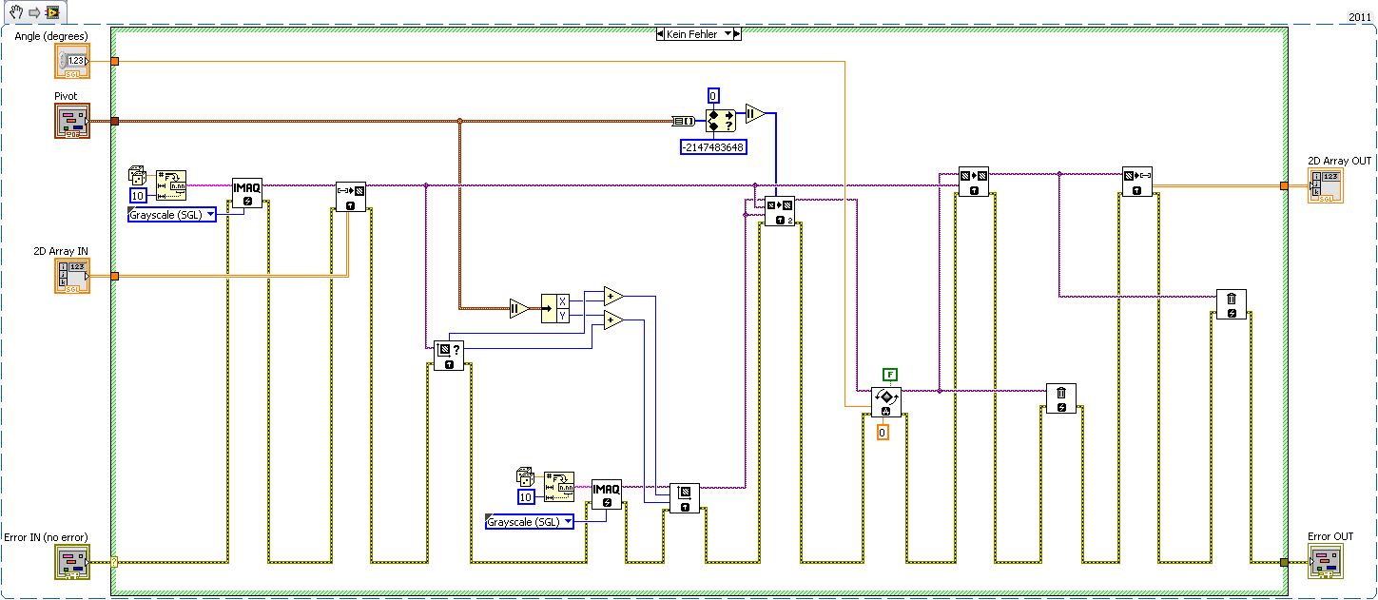Select the Pivot cluster control terminal
The width and height of the screenshot is (1378, 600).
(72, 121)
